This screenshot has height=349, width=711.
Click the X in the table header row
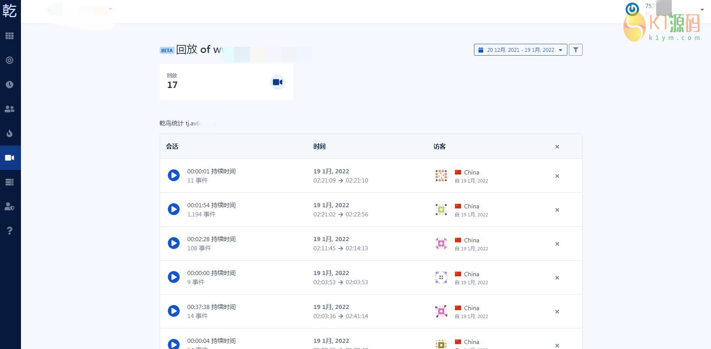coord(557,147)
